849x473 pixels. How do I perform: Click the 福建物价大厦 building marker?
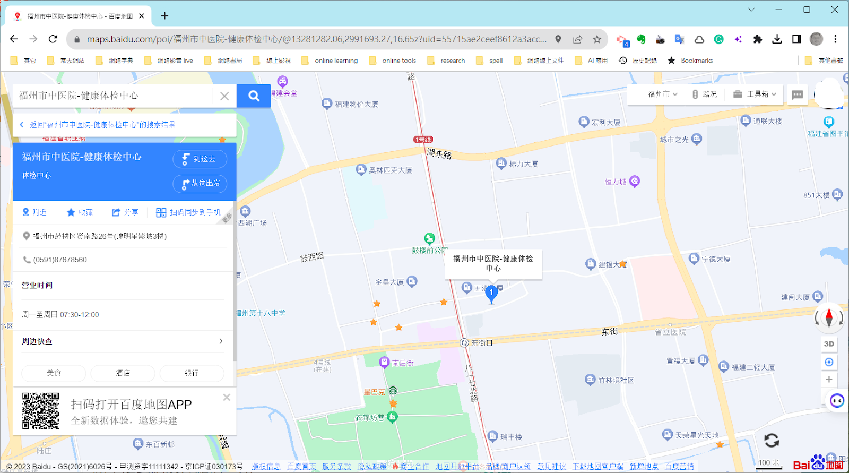327,104
